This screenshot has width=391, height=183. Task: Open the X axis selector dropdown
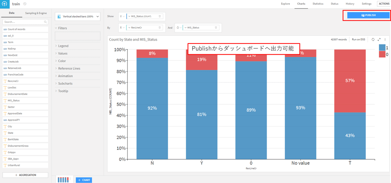click(122, 28)
